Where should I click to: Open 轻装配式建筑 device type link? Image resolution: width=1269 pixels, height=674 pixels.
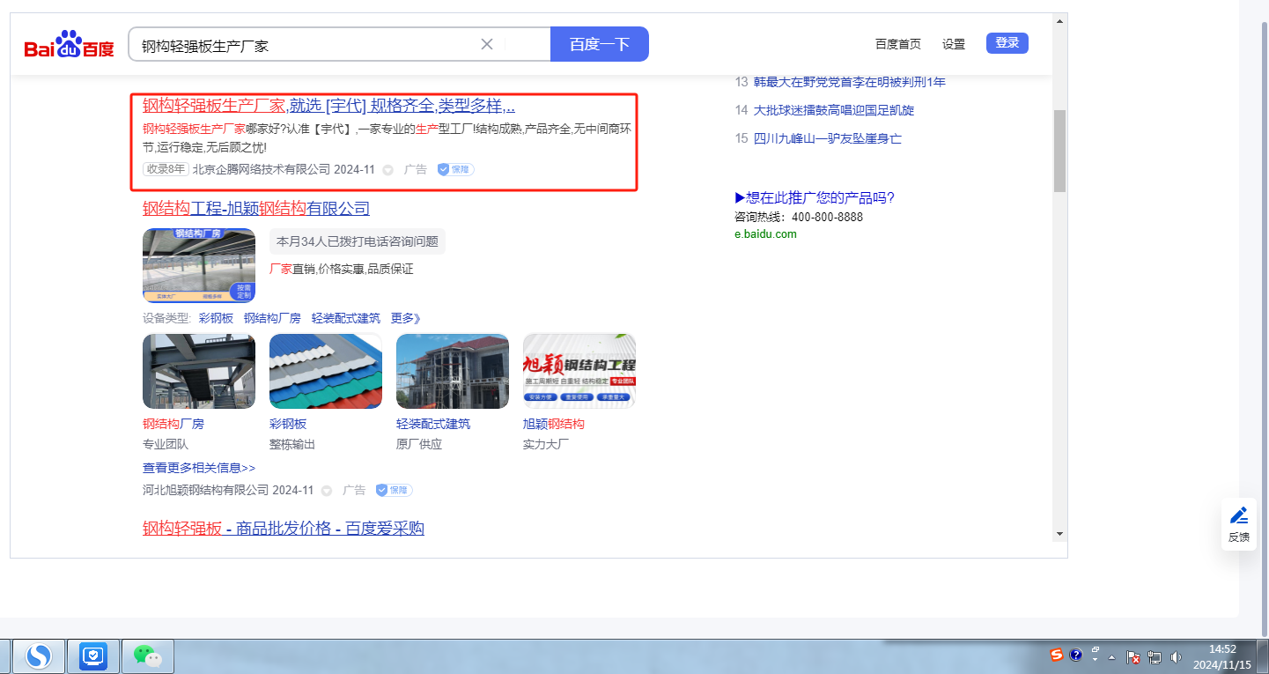pos(346,318)
